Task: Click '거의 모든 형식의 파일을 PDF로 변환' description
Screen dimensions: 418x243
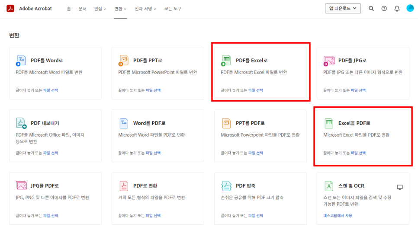Action: (x=152, y=198)
